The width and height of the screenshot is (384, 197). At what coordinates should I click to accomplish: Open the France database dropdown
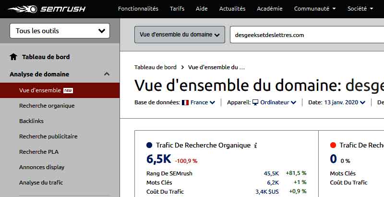203,102
